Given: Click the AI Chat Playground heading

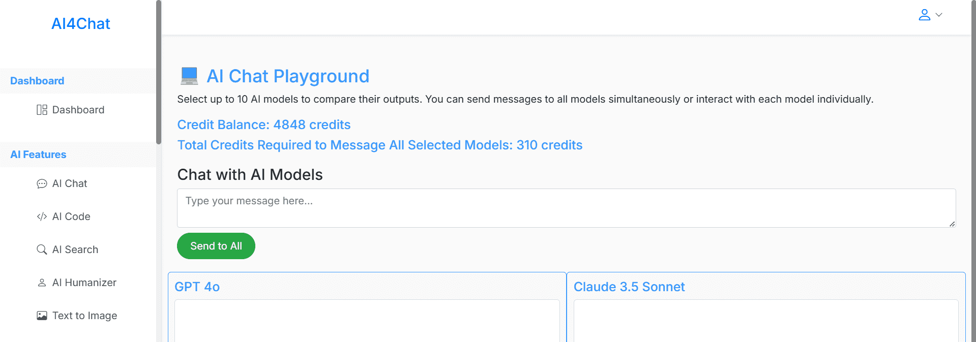Looking at the screenshot, I should tap(288, 76).
